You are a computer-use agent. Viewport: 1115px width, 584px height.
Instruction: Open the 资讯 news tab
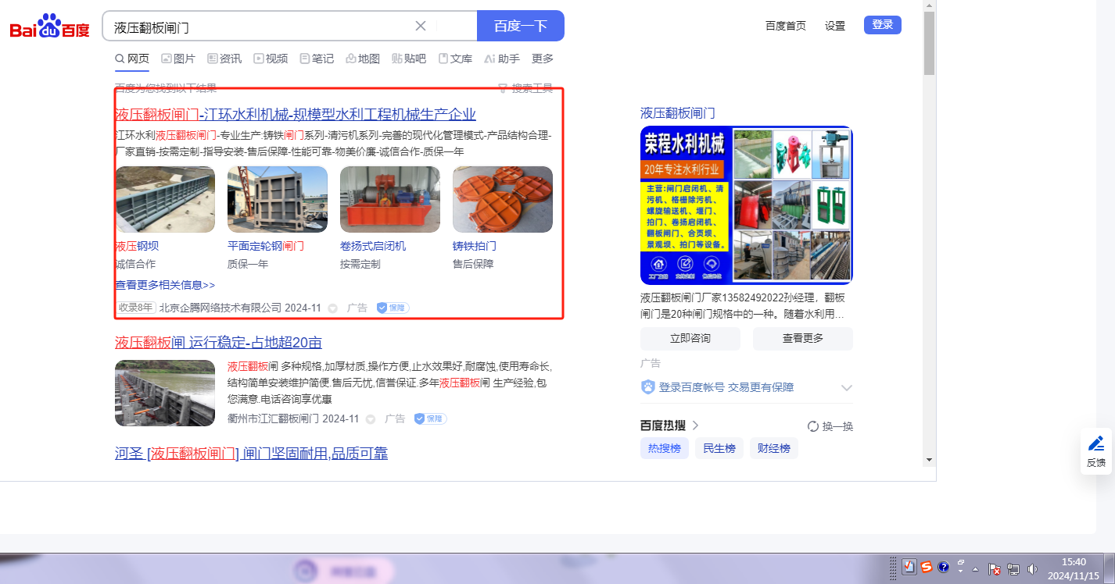pos(224,59)
